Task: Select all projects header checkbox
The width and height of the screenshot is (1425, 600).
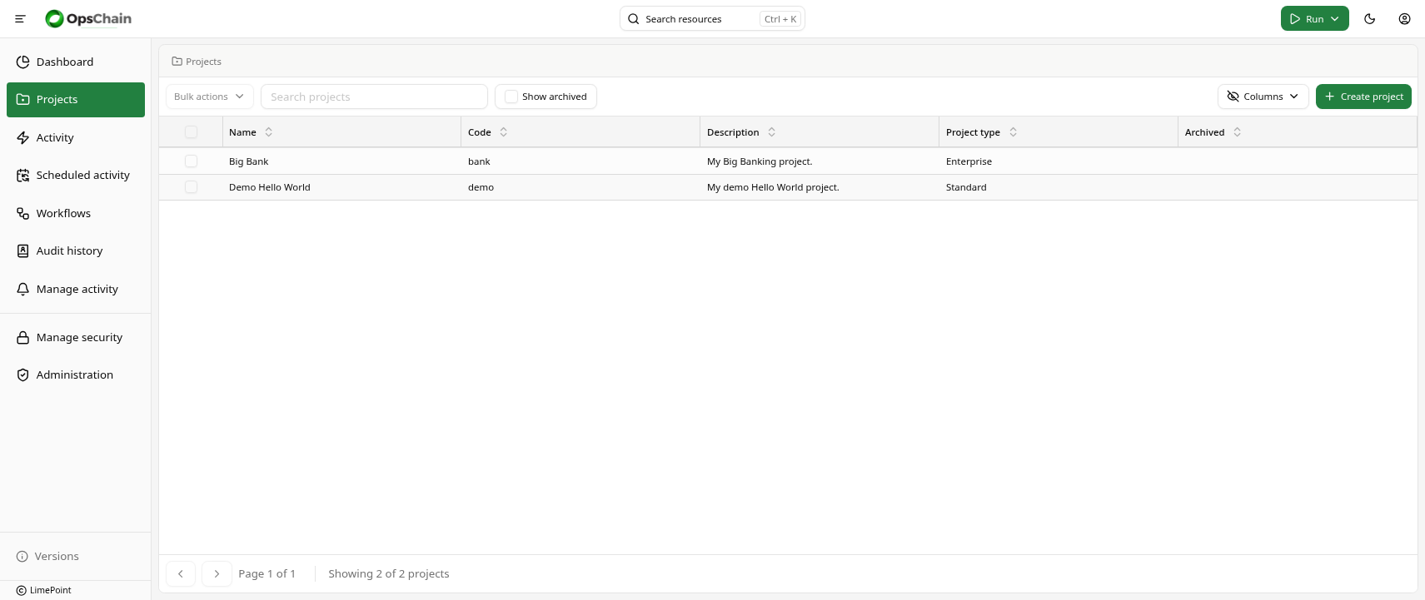Action: point(191,131)
